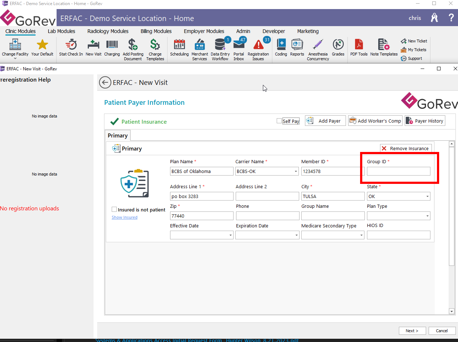Open the Coding module
Image resolution: width=458 pixels, height=342 pixels.
click(x=281, y=48)
